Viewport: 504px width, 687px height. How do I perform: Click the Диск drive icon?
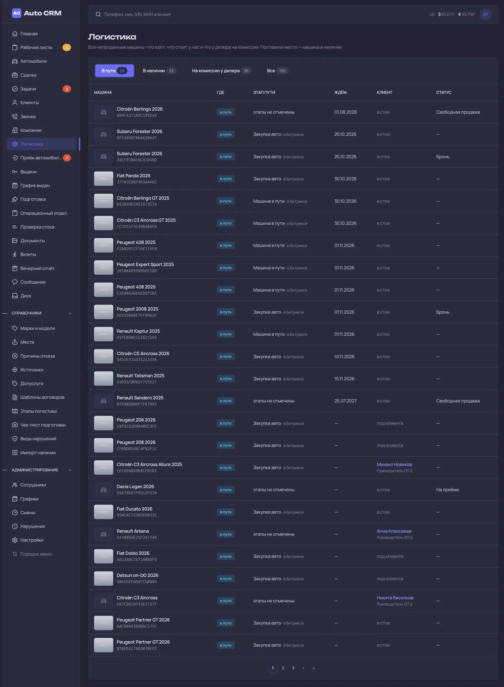(15, 296)
